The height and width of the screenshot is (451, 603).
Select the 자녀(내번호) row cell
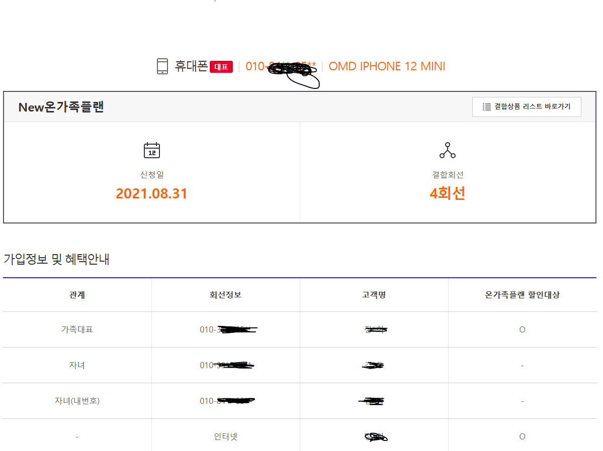[x=77, y=401]
